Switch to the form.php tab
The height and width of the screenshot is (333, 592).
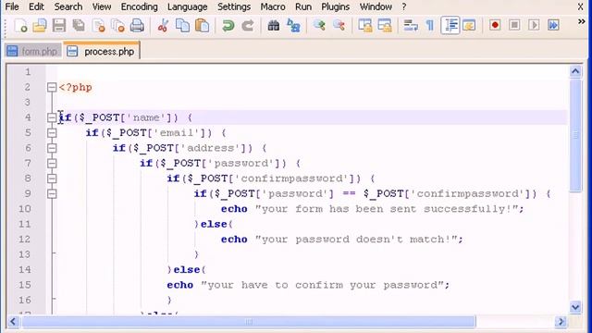click(x=33, y=52)
